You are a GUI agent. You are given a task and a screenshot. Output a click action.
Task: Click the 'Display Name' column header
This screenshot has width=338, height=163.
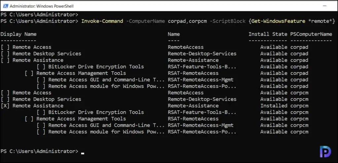tap(18, 34)
